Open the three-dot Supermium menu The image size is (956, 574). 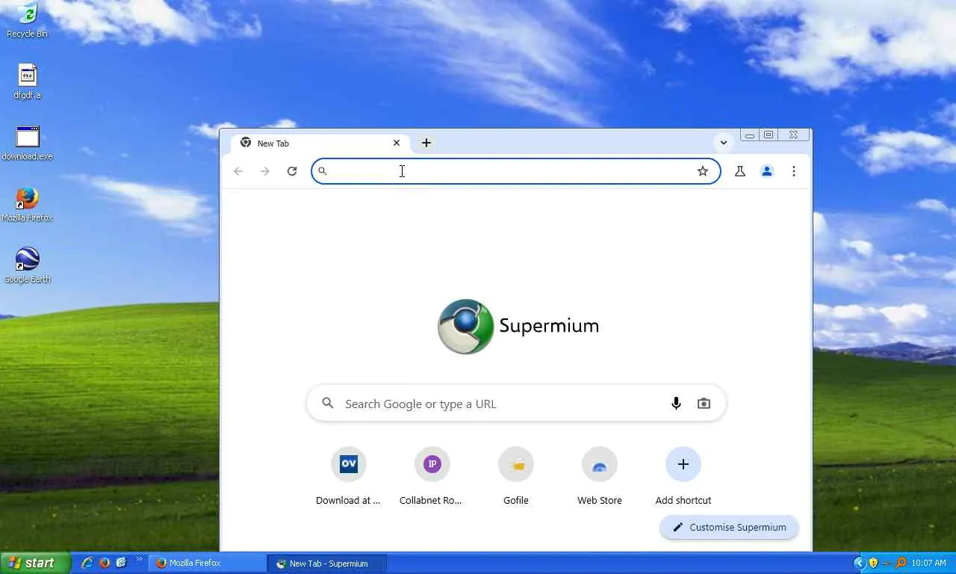(794, 171)
